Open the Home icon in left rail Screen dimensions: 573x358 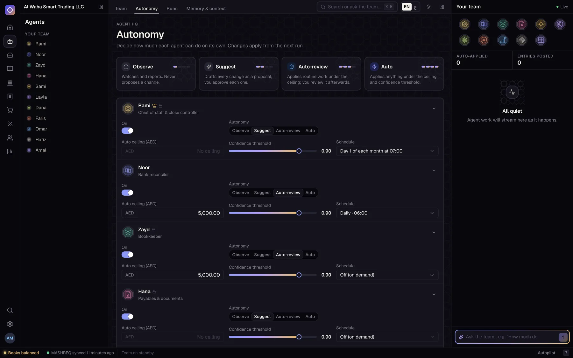click(10, 28)
